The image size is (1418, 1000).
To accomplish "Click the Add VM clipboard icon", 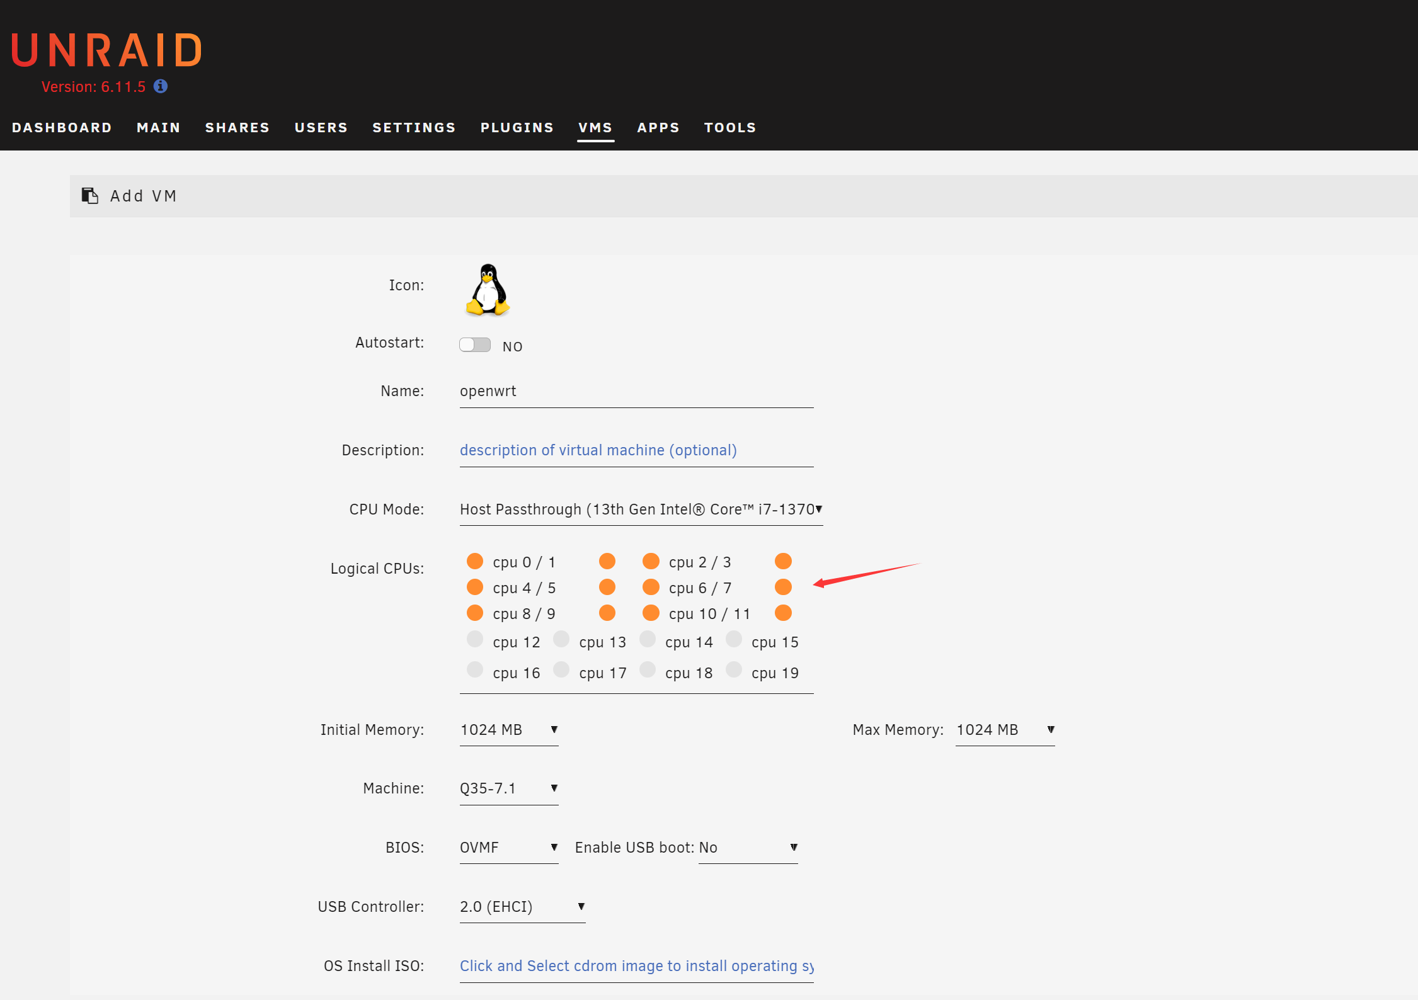I will (90, 196).
